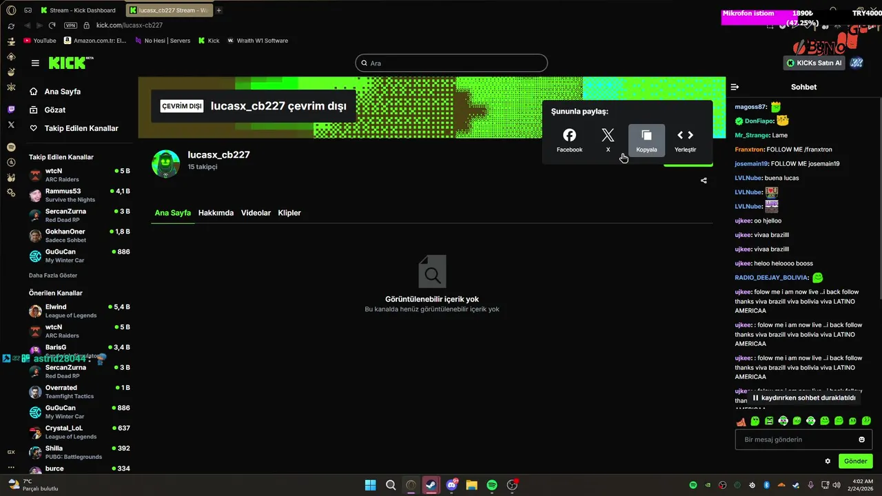
Task: Copy the channel link with Kopyala
Action: [x=646, y=141]
